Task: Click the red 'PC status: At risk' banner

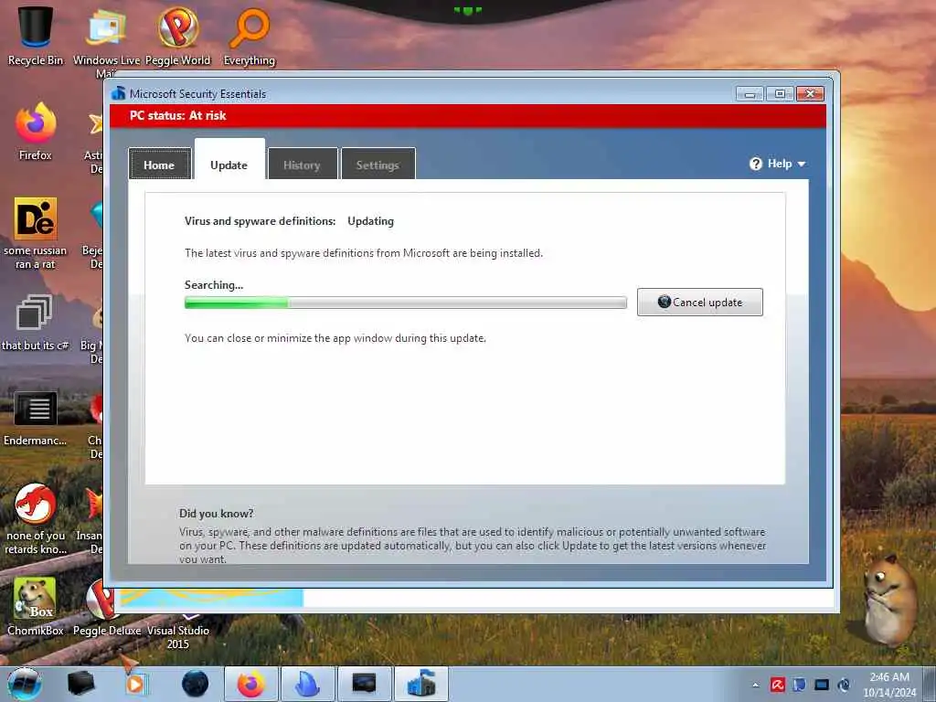Action: tap(468, 116)
